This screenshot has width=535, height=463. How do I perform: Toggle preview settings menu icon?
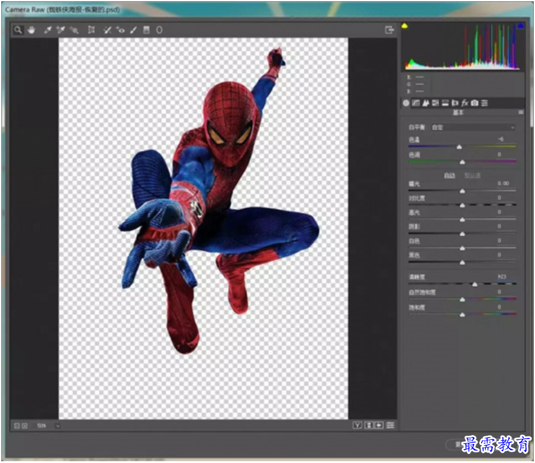click(391, 426)
